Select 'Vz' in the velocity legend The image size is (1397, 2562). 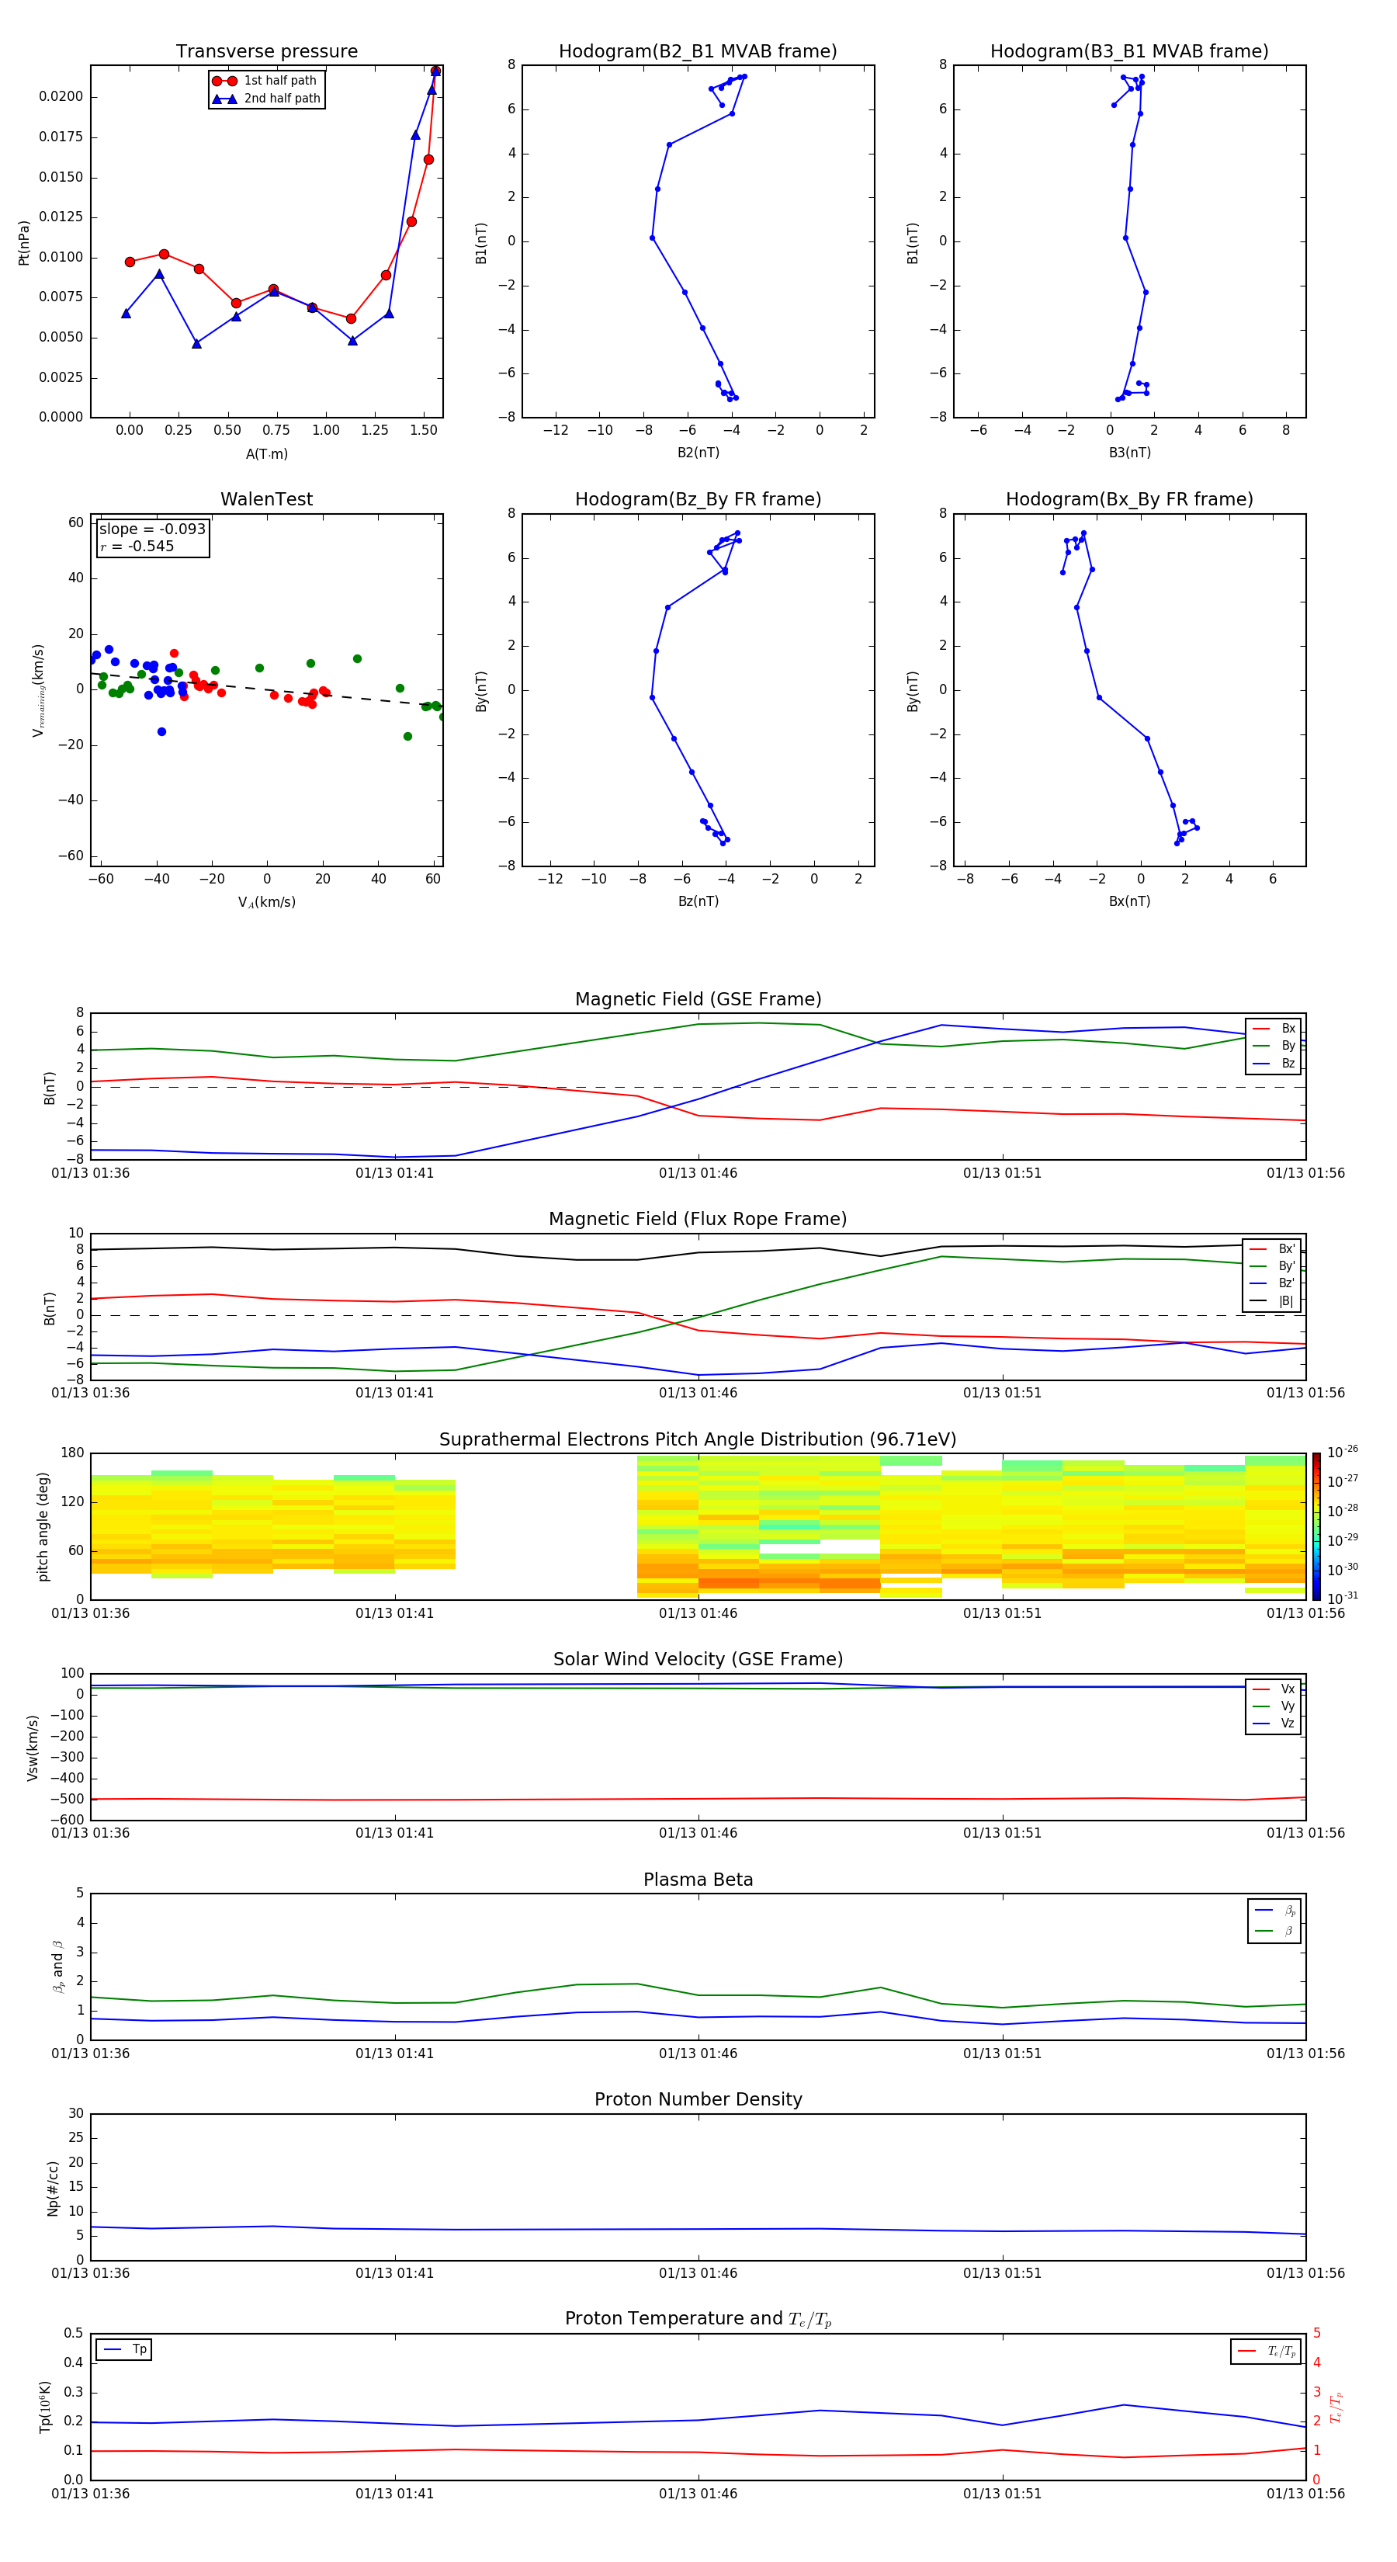point(1274,1723)
